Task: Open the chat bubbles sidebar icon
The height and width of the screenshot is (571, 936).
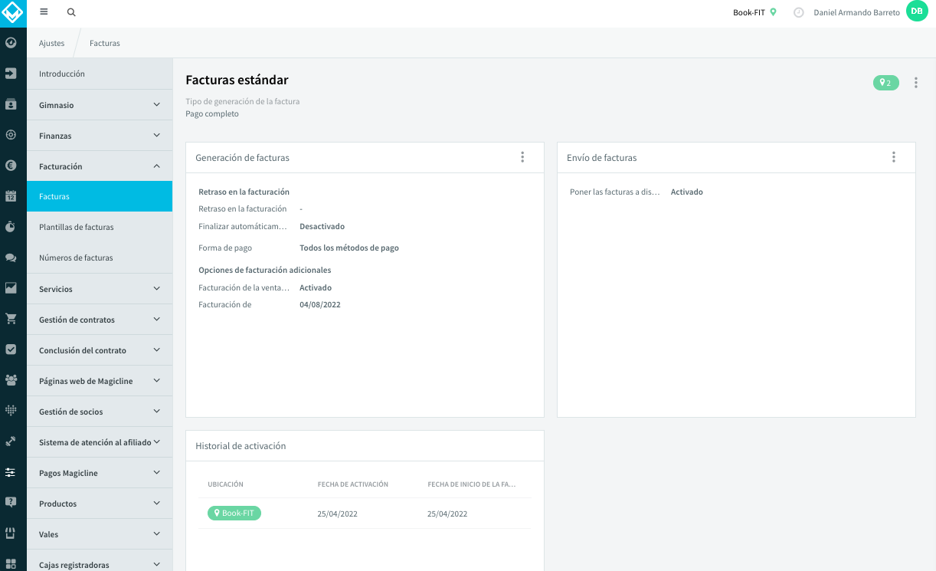Action: tap(11, 258)
